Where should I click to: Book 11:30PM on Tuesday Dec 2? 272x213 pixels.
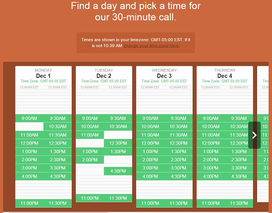pos(118,198)
